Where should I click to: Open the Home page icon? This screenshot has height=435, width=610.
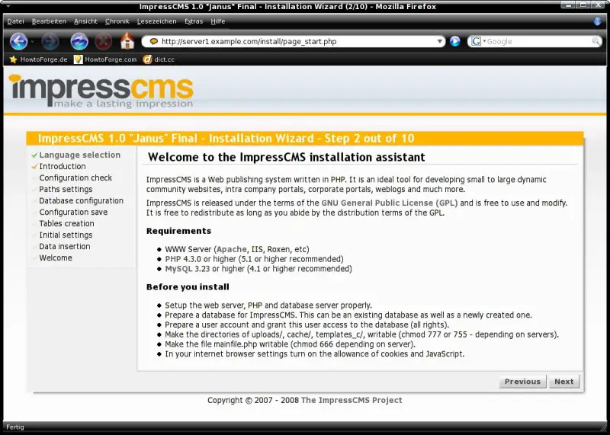127,41
